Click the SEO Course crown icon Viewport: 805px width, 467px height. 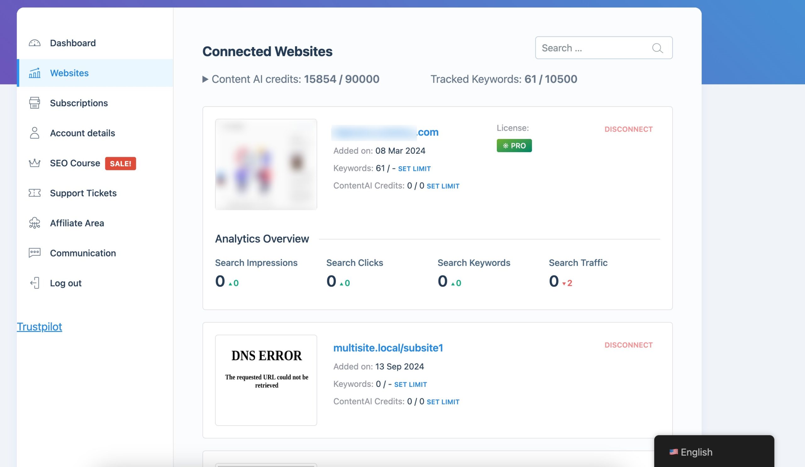click(35, 163)
